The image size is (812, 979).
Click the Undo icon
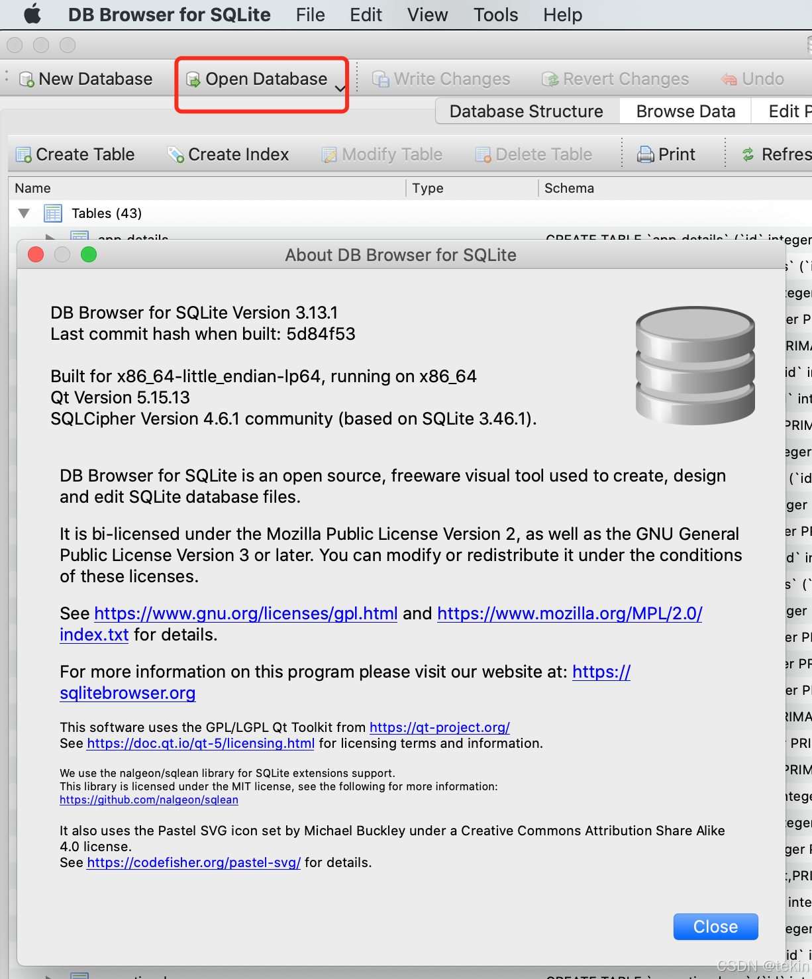[729, 79]
